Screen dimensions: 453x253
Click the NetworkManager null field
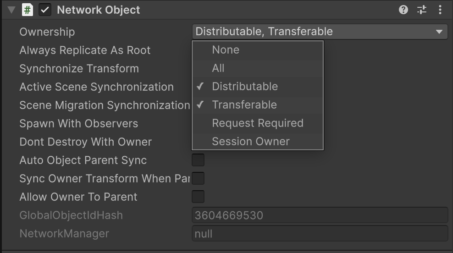pyautogui.click(x=320, y=233)
